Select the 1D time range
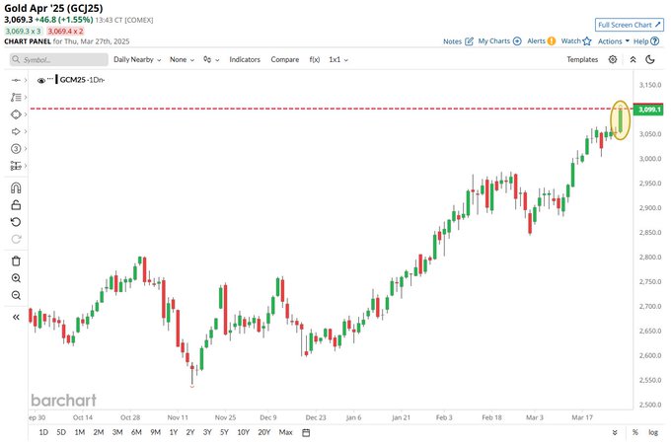 pyautogui.click(x=43, y=432)
